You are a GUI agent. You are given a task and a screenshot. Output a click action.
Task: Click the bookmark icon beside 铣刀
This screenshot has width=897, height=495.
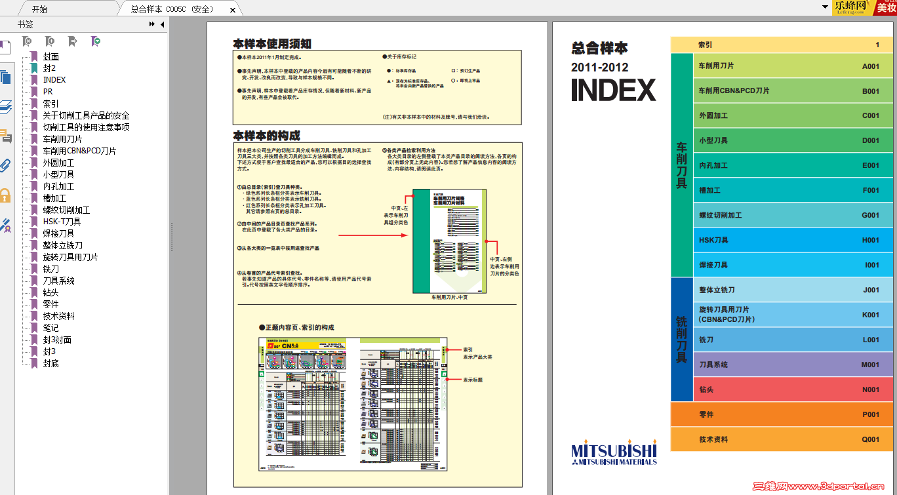point(34,269)
